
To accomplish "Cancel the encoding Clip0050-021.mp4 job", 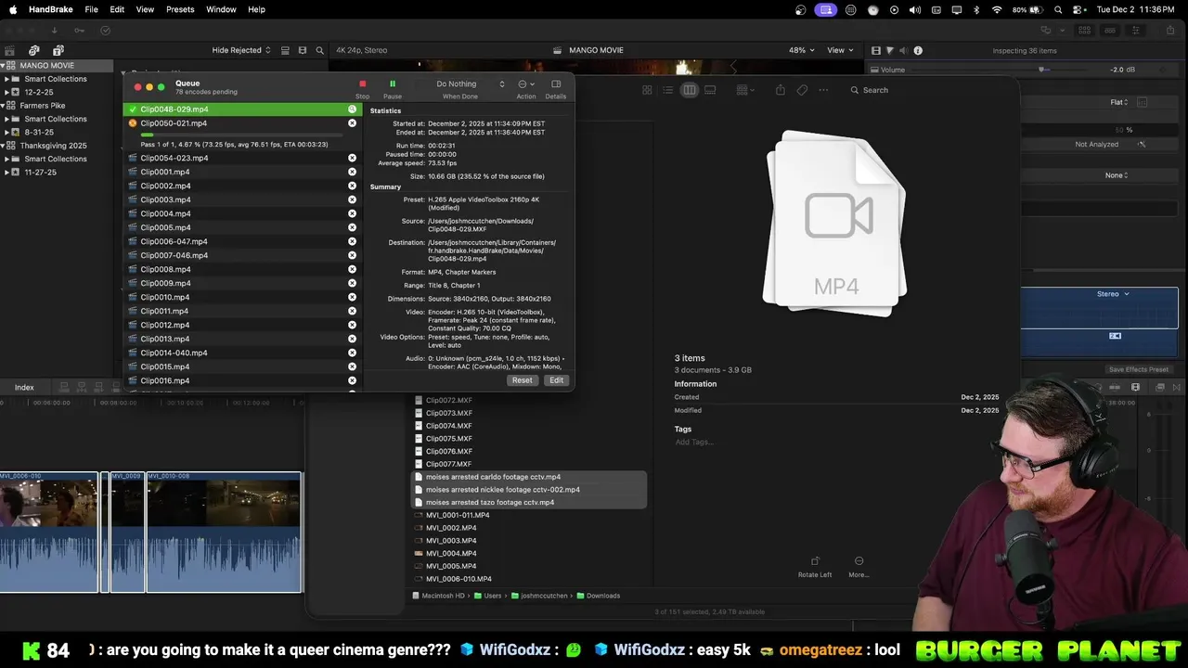I will point(352,122).
